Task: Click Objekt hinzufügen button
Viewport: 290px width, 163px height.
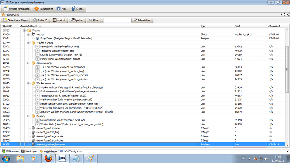Action: (16, 20)
